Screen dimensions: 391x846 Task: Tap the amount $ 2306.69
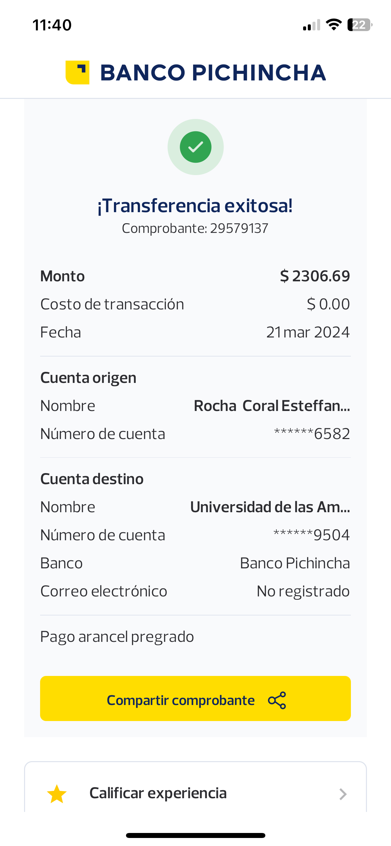click(315, 276)
